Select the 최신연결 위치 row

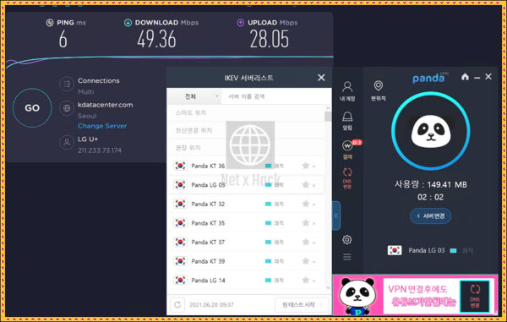click(247, 130)
